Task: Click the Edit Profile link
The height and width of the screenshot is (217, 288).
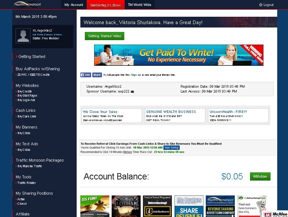Action: coord(38,35)
